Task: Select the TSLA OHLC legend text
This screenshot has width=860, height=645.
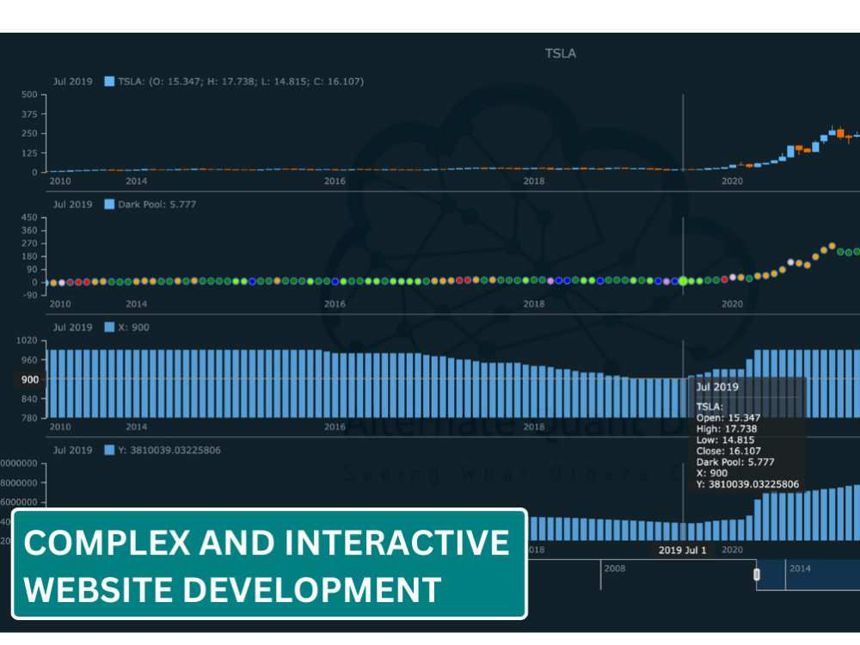Action: [x=241, y=81]
